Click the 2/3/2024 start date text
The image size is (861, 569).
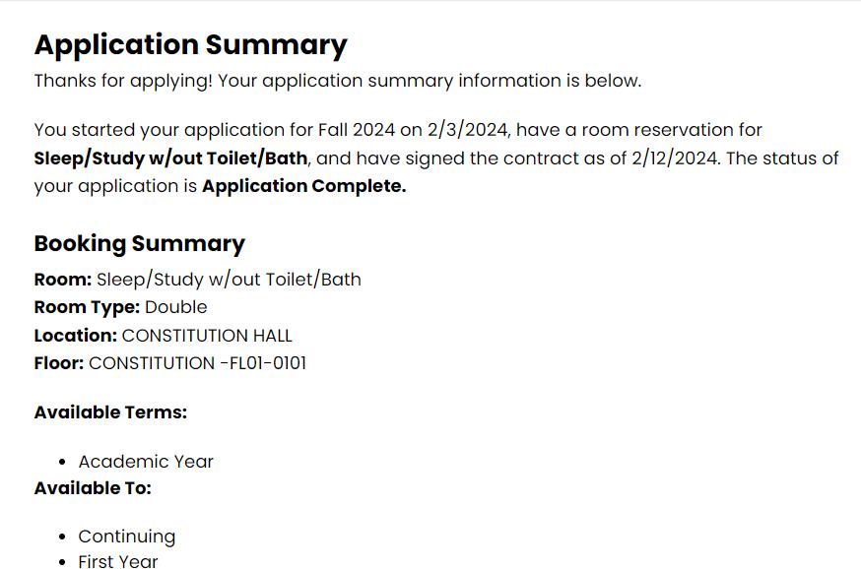(467, 130)
